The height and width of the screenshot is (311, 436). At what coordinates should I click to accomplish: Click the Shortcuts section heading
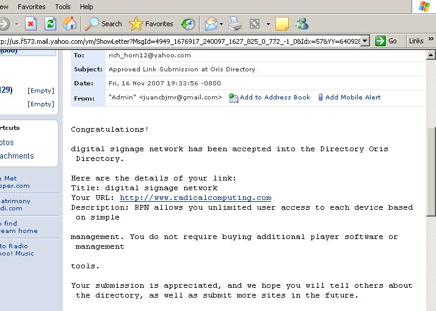(10, 127)
